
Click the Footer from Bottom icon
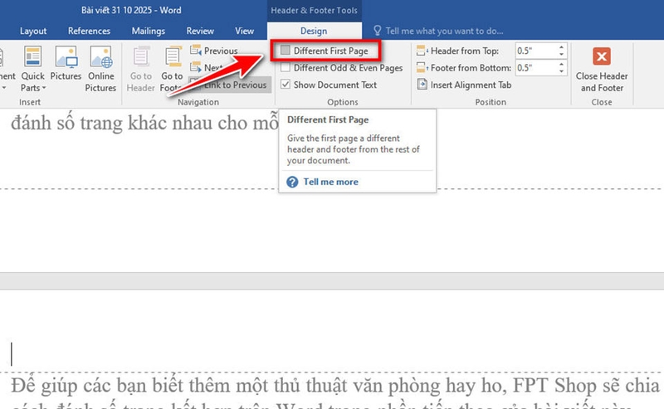pyautogui.click(x=422, y=68)
